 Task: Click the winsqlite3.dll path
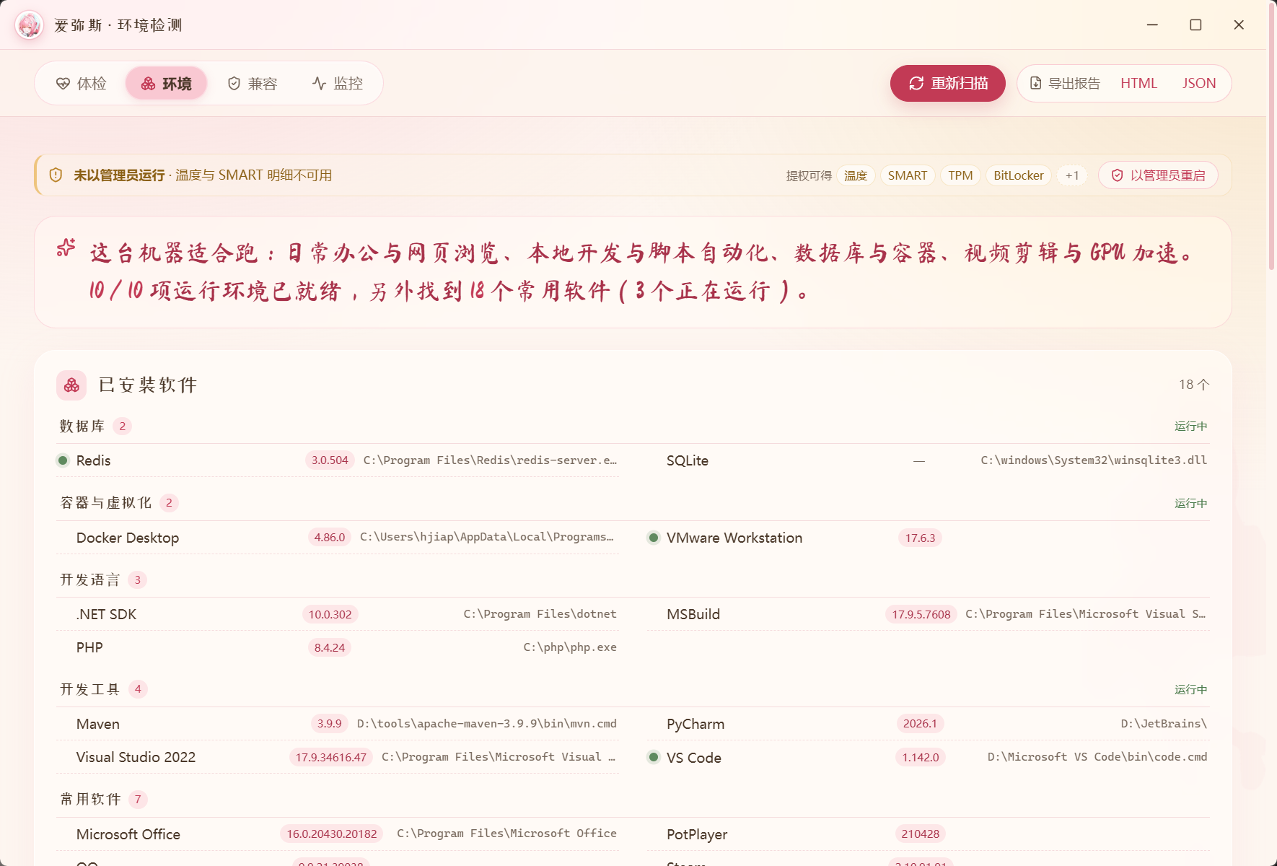(x=1094, y=460)
